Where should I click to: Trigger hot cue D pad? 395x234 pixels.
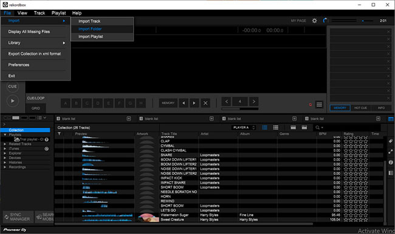[x=98, y=103]
